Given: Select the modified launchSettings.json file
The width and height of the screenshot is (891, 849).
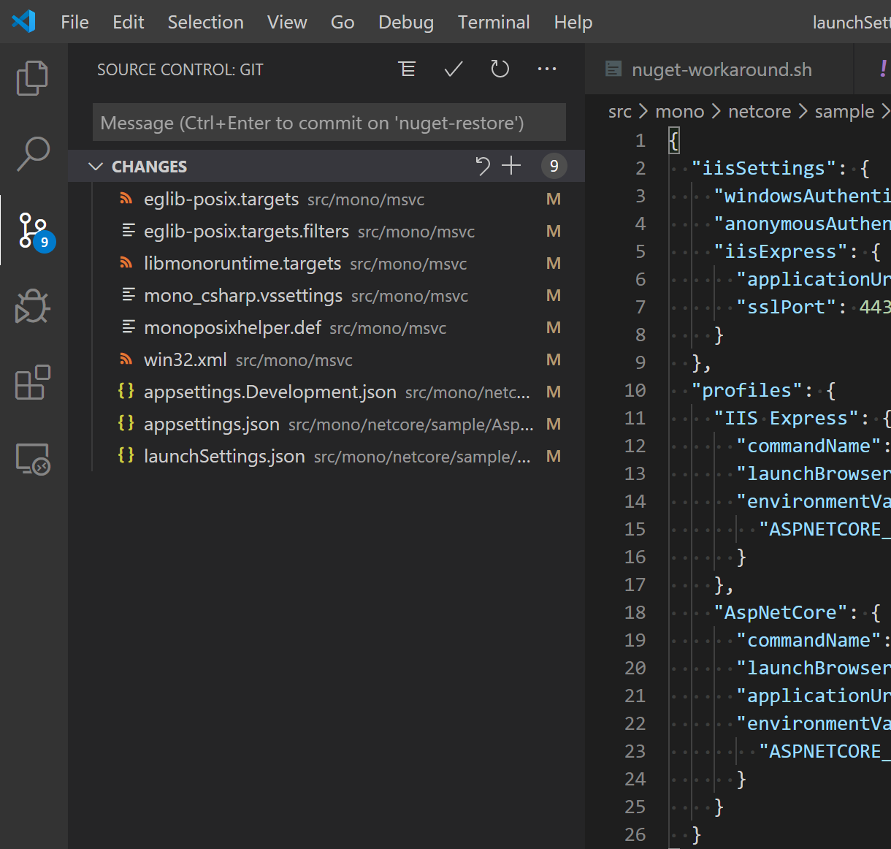Looking at the screenshot, I should coord(224,456).
